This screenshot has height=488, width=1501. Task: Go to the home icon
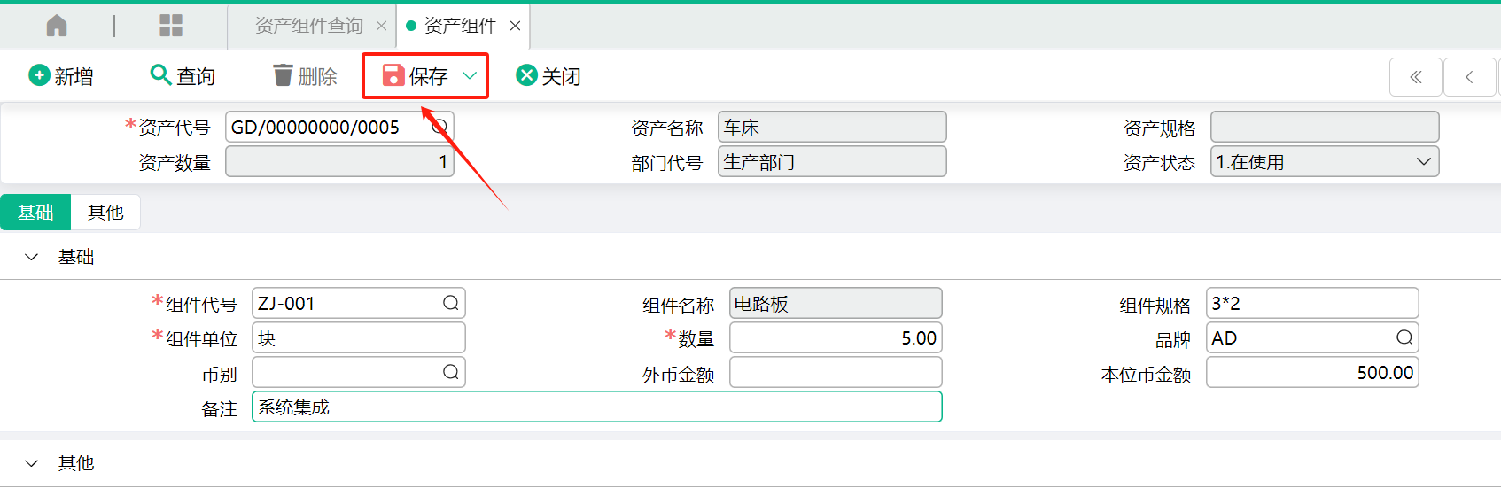[57, 26]
